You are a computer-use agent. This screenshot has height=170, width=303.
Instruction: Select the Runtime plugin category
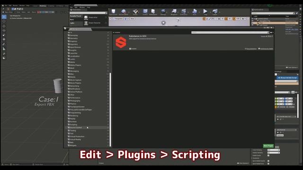[73, 122]
